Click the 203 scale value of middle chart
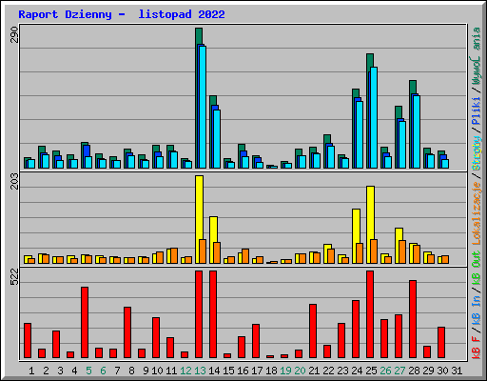 click(14, 181)
